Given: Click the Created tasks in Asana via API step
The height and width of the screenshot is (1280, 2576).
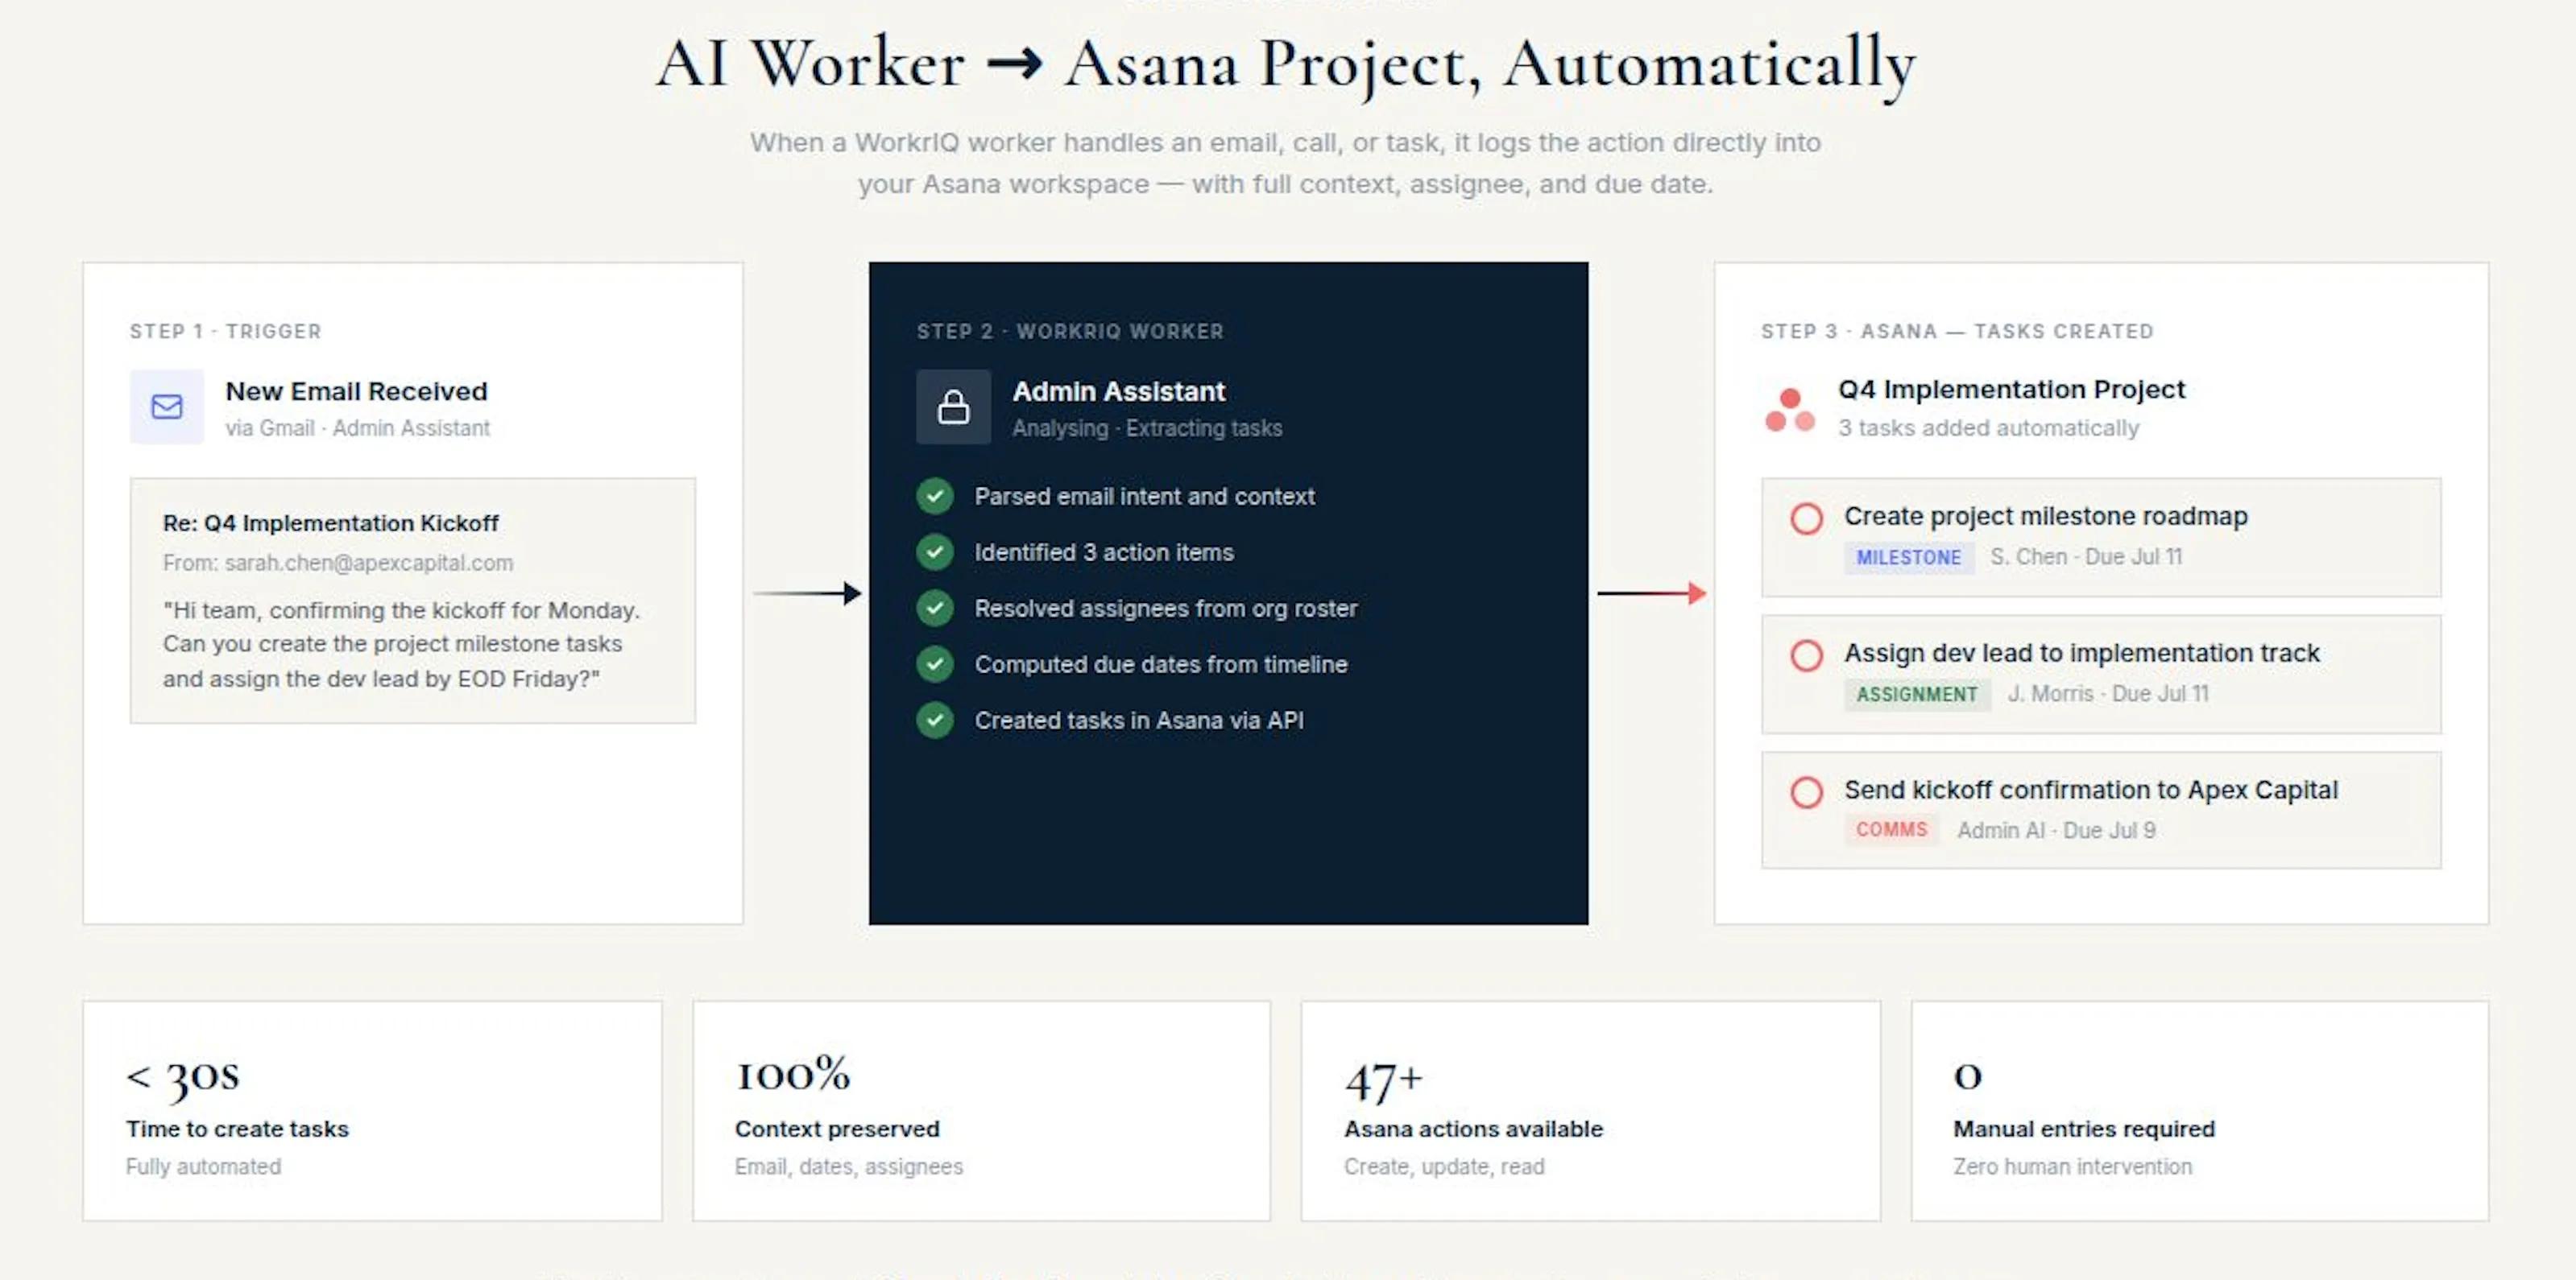Looking at the screenshot, I should 1139,721.
